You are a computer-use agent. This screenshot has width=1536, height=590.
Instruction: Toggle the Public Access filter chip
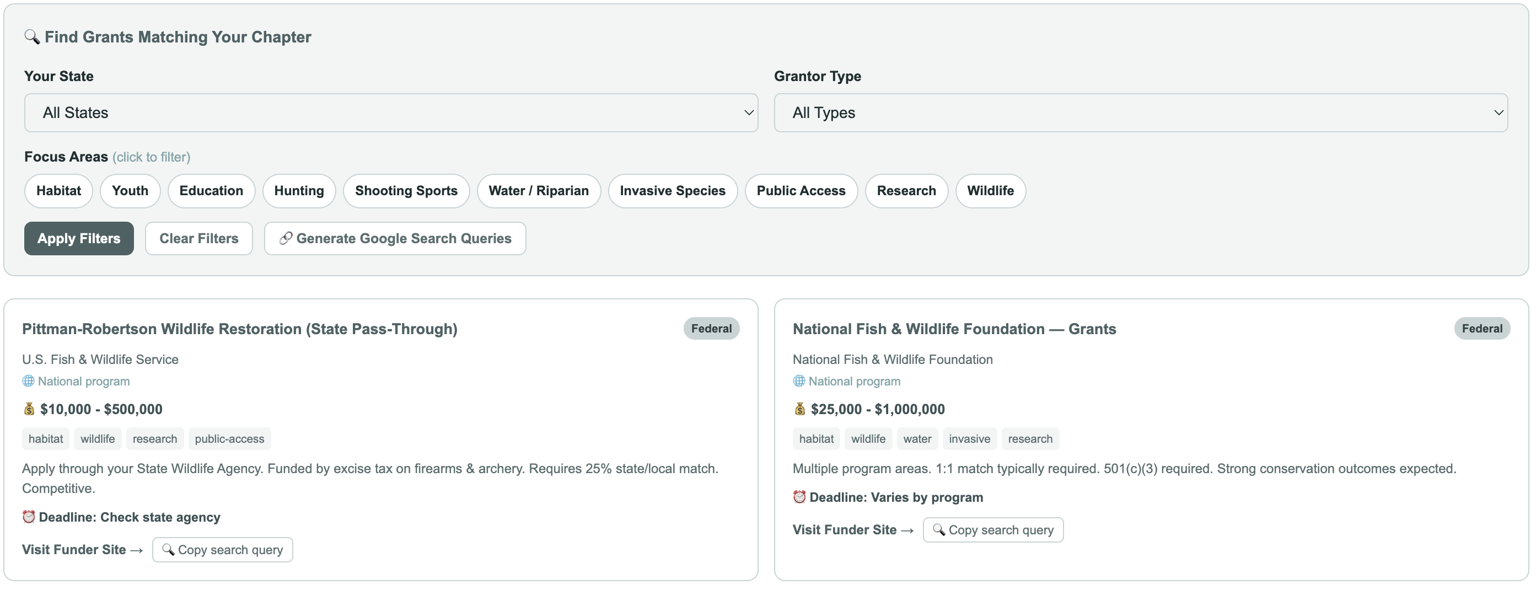tap(801, 191)
